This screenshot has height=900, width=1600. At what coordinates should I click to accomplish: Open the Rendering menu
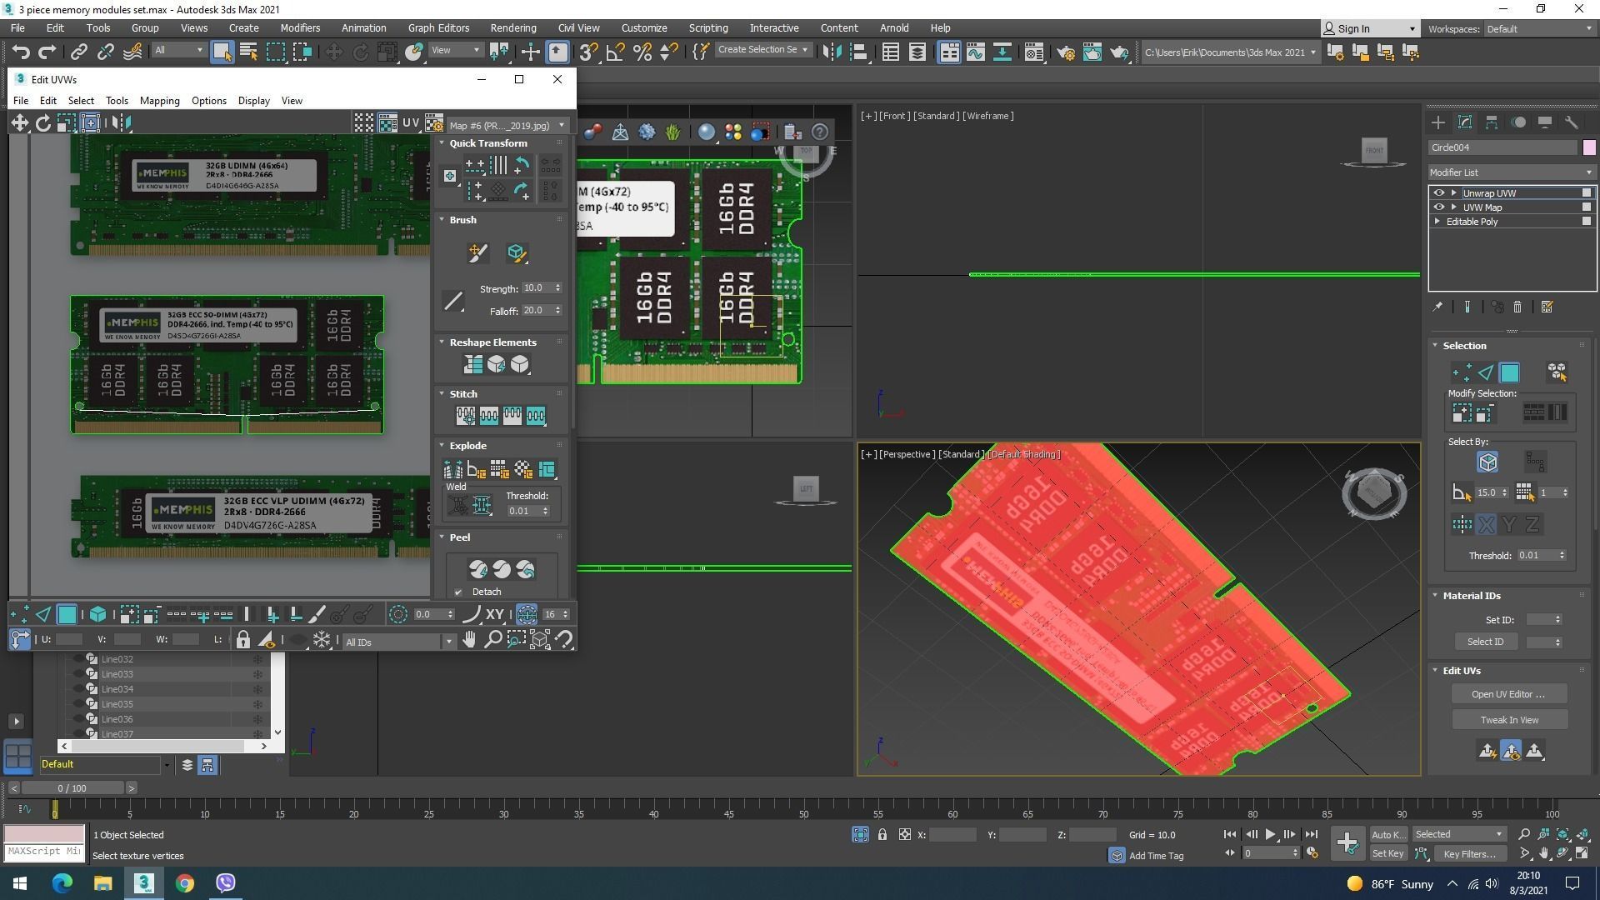pyautogui.click(x=513, y=27)
